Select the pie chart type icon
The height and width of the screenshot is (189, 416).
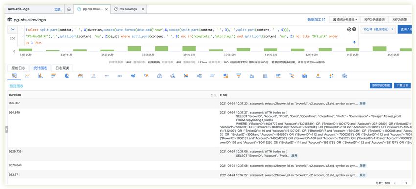point(67,76)
